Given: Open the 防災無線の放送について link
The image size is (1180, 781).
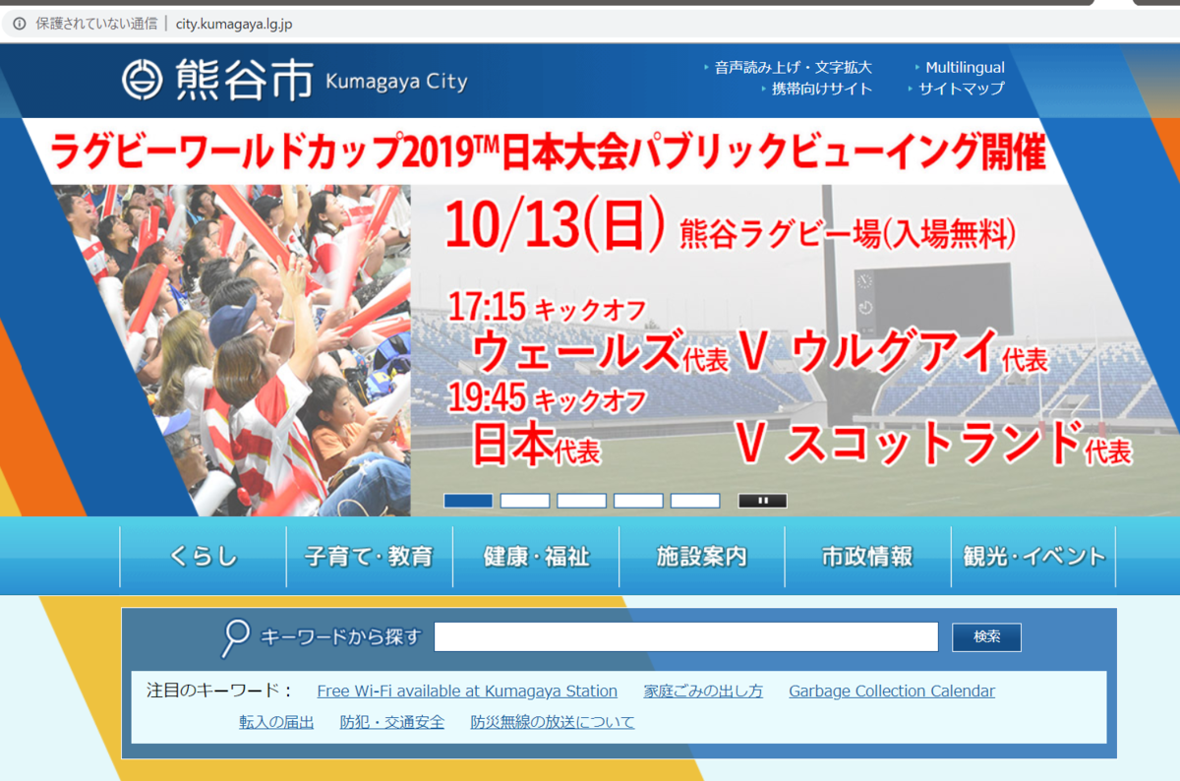Looking at the screenshot, I should (x=553, y=722).
